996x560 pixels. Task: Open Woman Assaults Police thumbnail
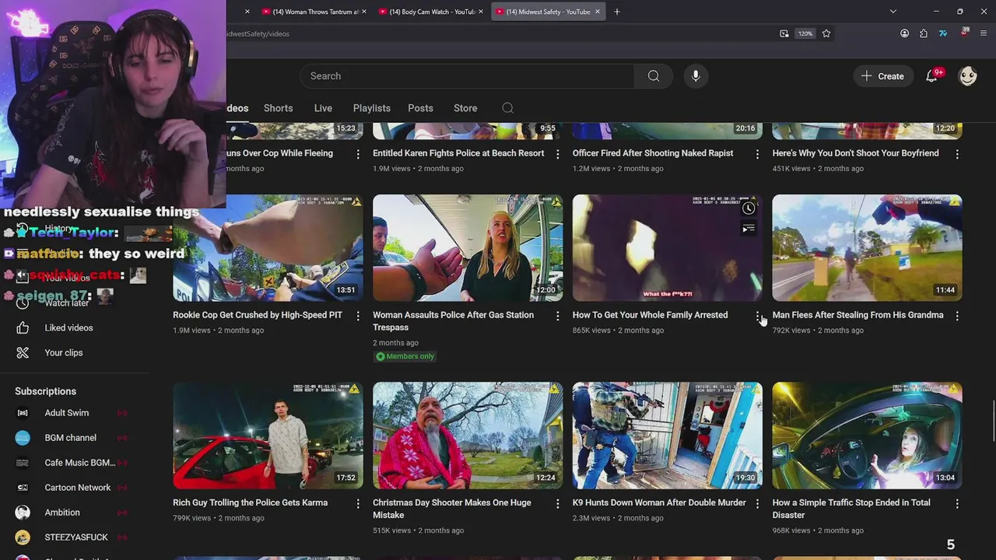click(x=468, y=248)
